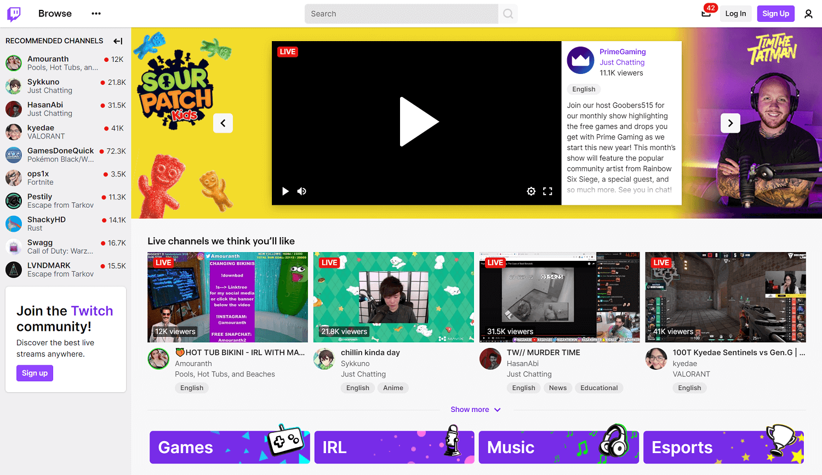This screenshot has width=822, height=475.
Task: Open the PrimeGaming channel link
Action: coord(623,52)
